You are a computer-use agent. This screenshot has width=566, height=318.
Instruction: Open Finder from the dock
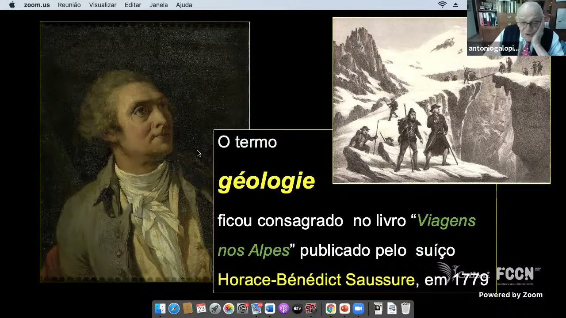[160, 308]
